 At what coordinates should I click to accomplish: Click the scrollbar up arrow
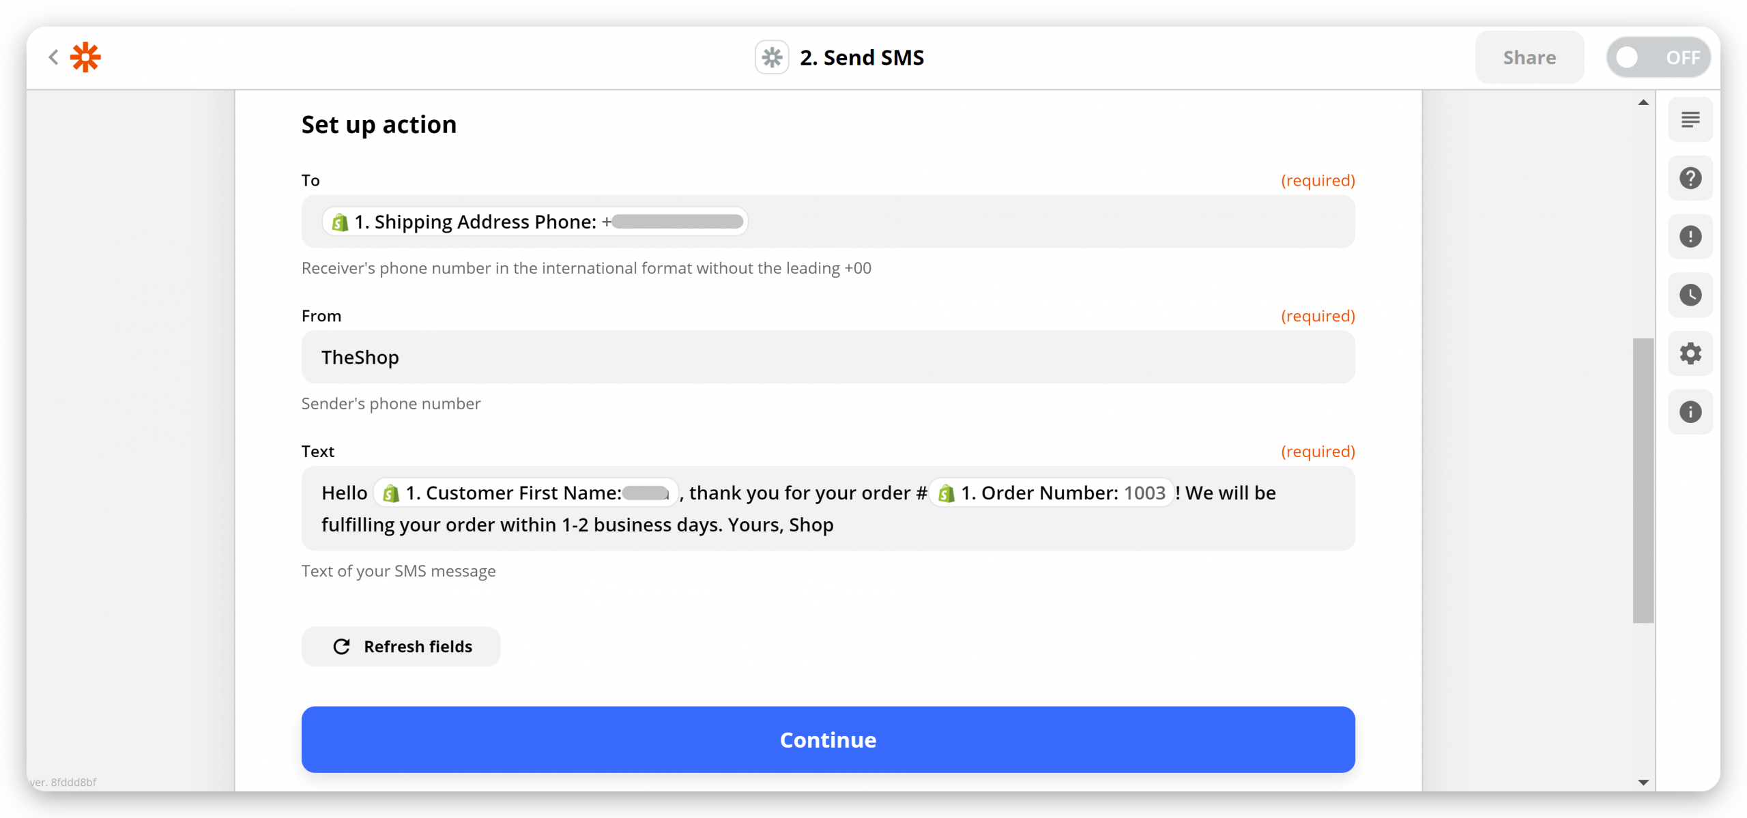(x=1643, y=102)
